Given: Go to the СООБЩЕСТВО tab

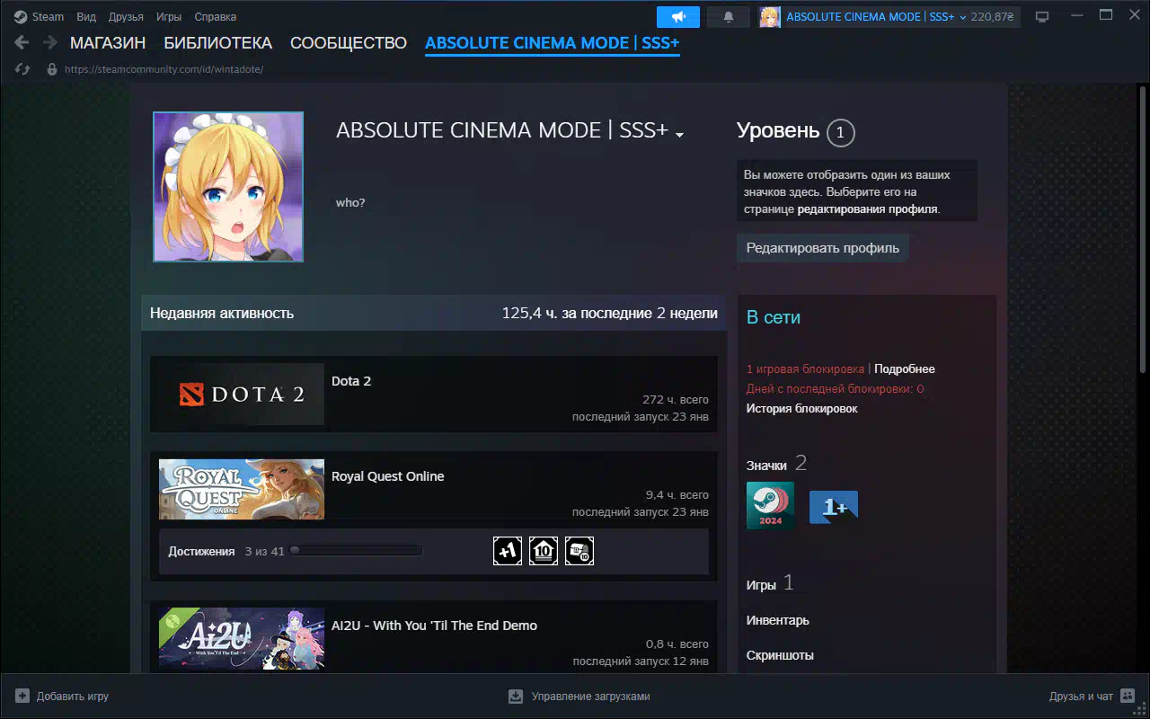Looking at the screenshot, I should pos(349,43).
